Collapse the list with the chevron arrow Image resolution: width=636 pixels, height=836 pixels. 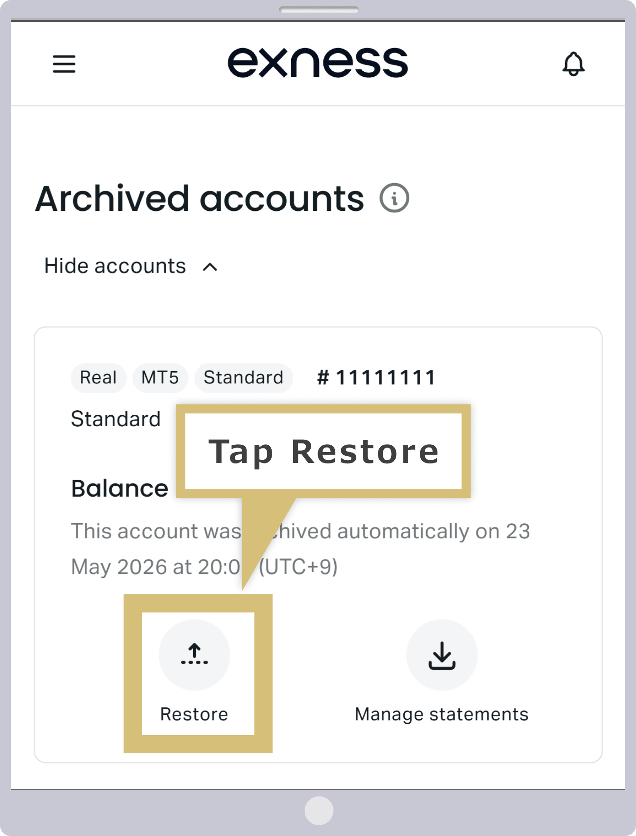[x=210, y=267]
